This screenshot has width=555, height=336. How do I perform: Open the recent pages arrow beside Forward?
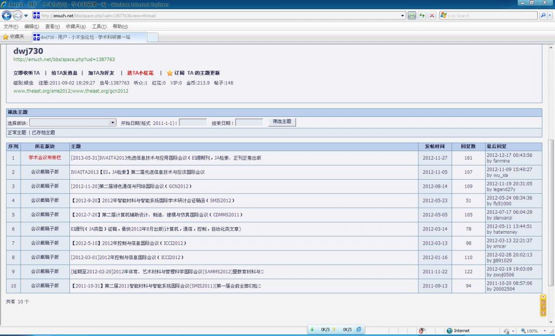tap(26, 16)
